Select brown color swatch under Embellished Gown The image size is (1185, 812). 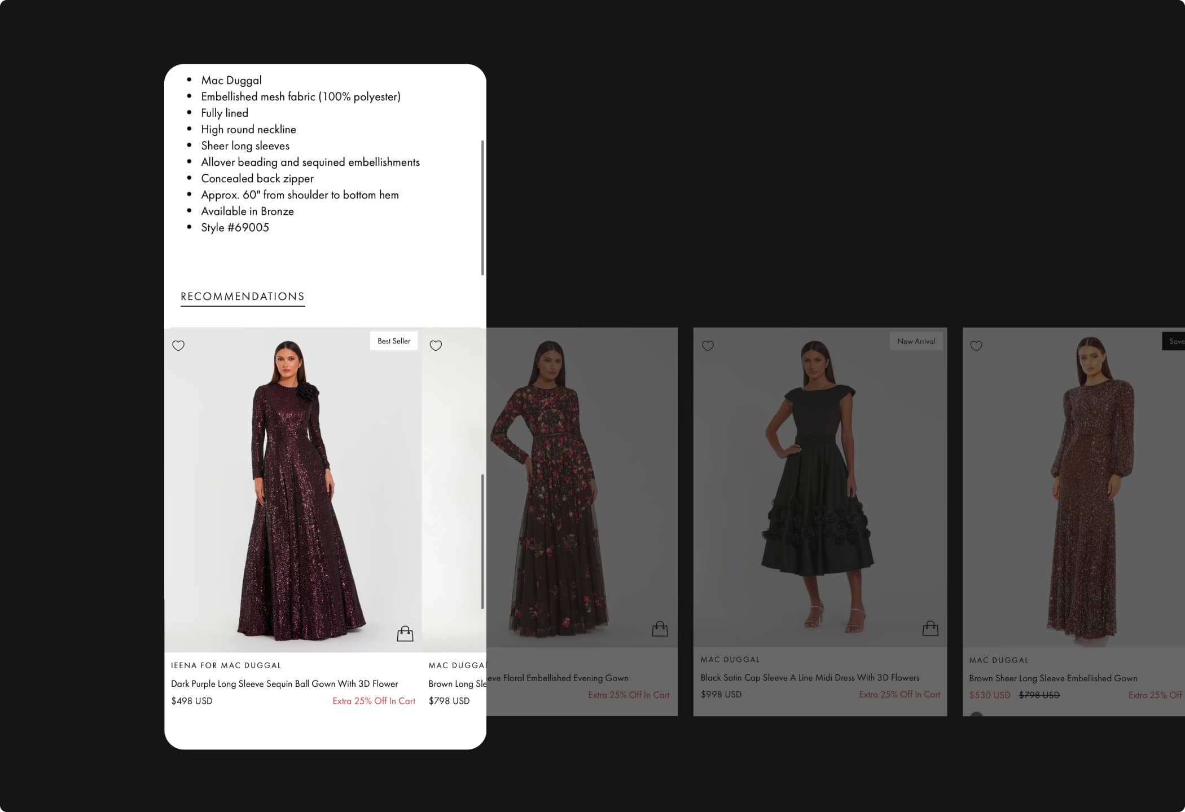pos(976,714)
